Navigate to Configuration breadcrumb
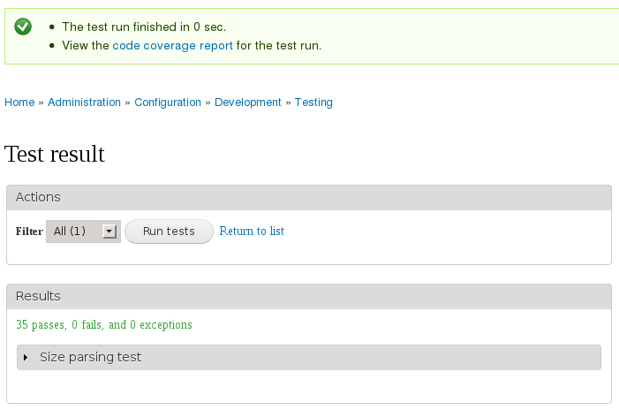The height and width of the screenshot is (410, 619). pyautogui.click(x=168, y=102)
